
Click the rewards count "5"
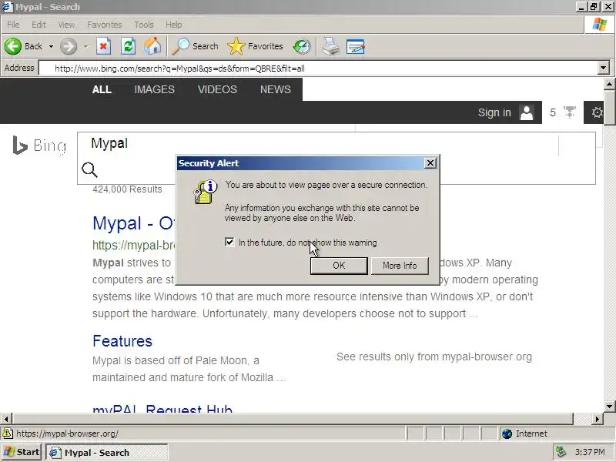(x=552, y=112)
